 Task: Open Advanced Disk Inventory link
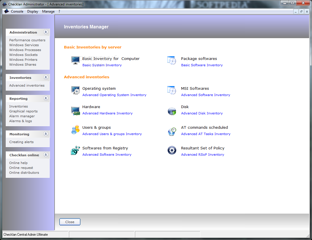202,113
